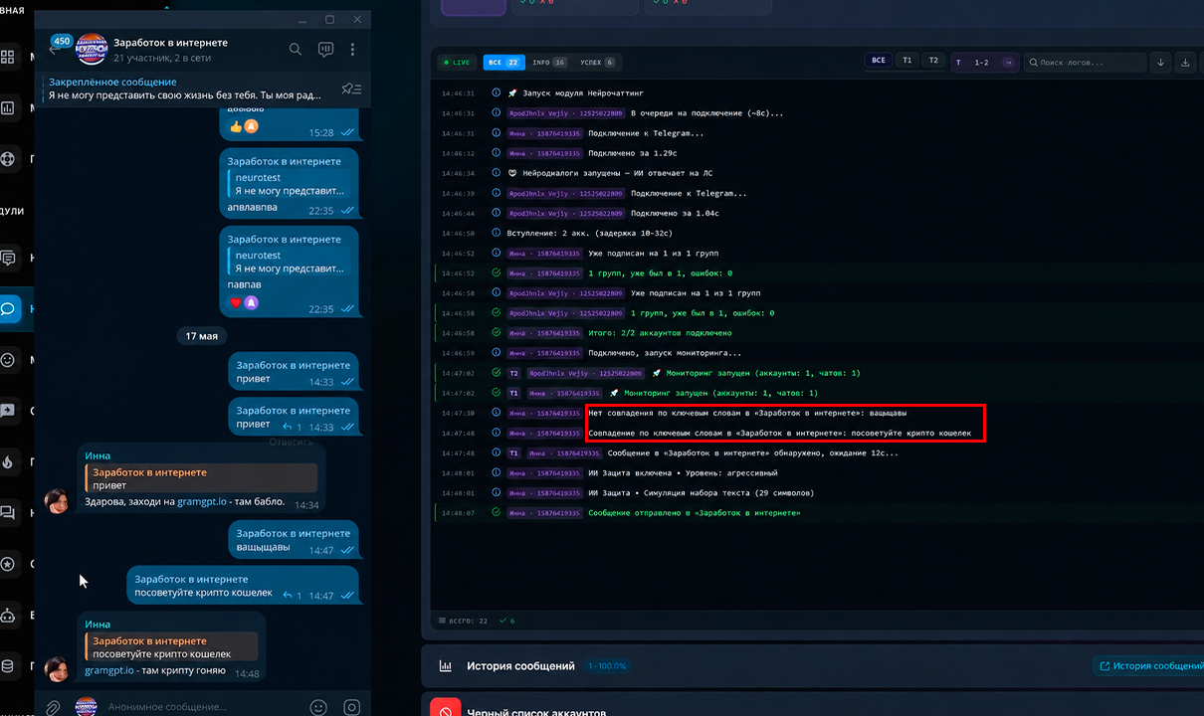
Task: Filter logs by thread T2
Action: pyautogui.click(x=933, y=61)
